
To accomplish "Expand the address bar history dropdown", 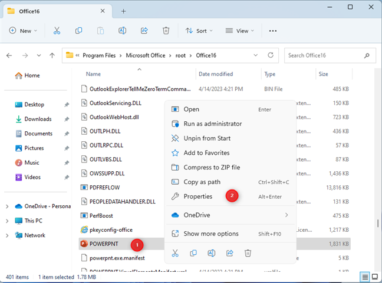I will pos(256,55).
